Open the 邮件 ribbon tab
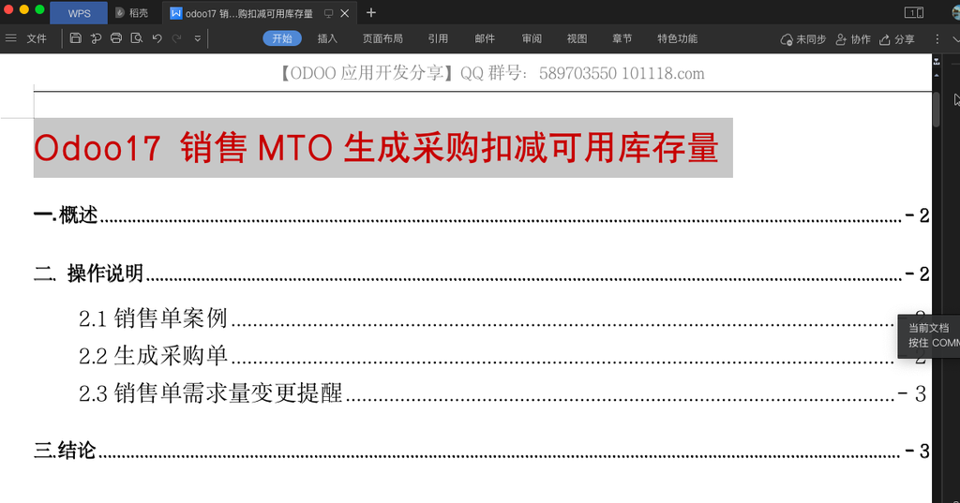This screenshot has width=960, height=503. pos(485,38)
